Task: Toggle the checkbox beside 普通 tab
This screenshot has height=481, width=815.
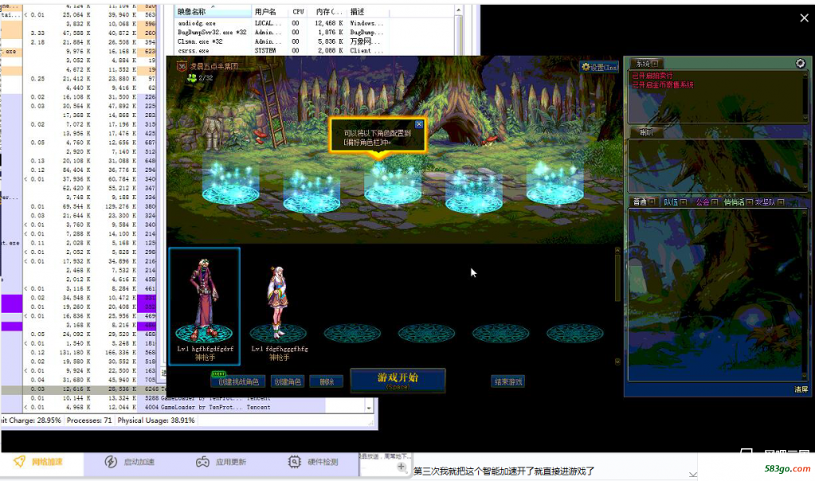Action: 651,202
